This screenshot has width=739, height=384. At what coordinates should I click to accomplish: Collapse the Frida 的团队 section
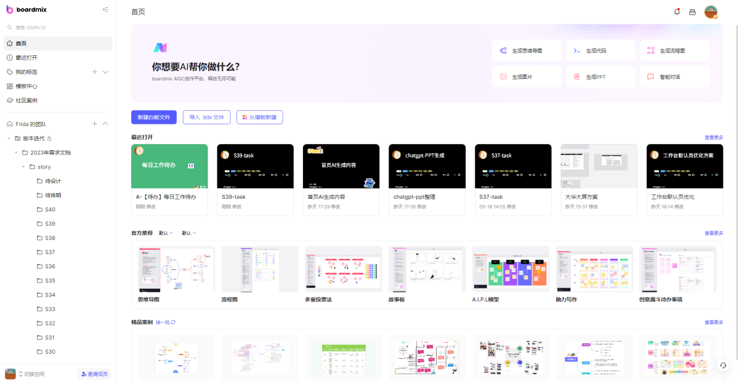(105, 123)
